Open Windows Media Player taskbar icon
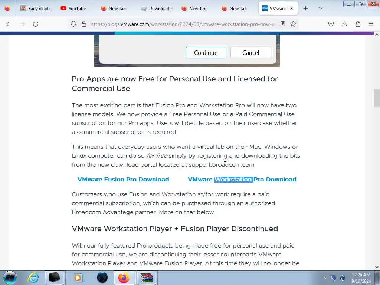The height and width of the screenshot is (285, 380). click(78, 278)
